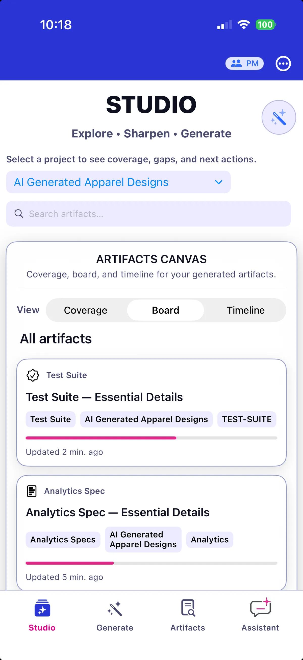Expand the AI Generated Apparel Designs project dropdown
Viewport: 303px width, 660px height.
pyautogui.click(x=118, y=182)
